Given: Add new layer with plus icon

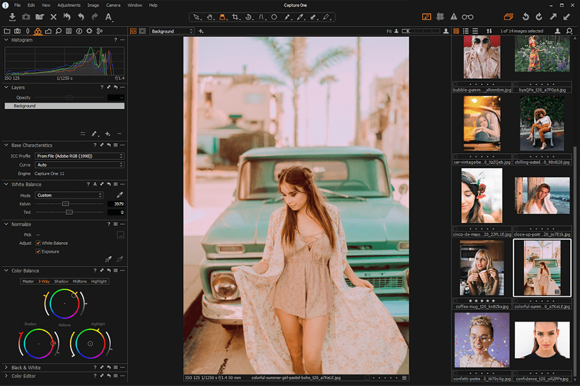Looking at the screenshot, I should [108, 134].
